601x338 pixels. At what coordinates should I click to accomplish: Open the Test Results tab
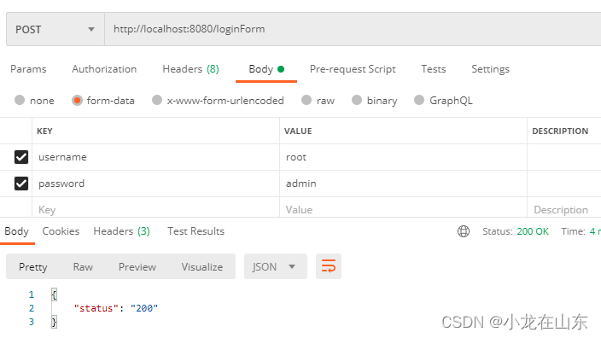click(x=195, y=231)
